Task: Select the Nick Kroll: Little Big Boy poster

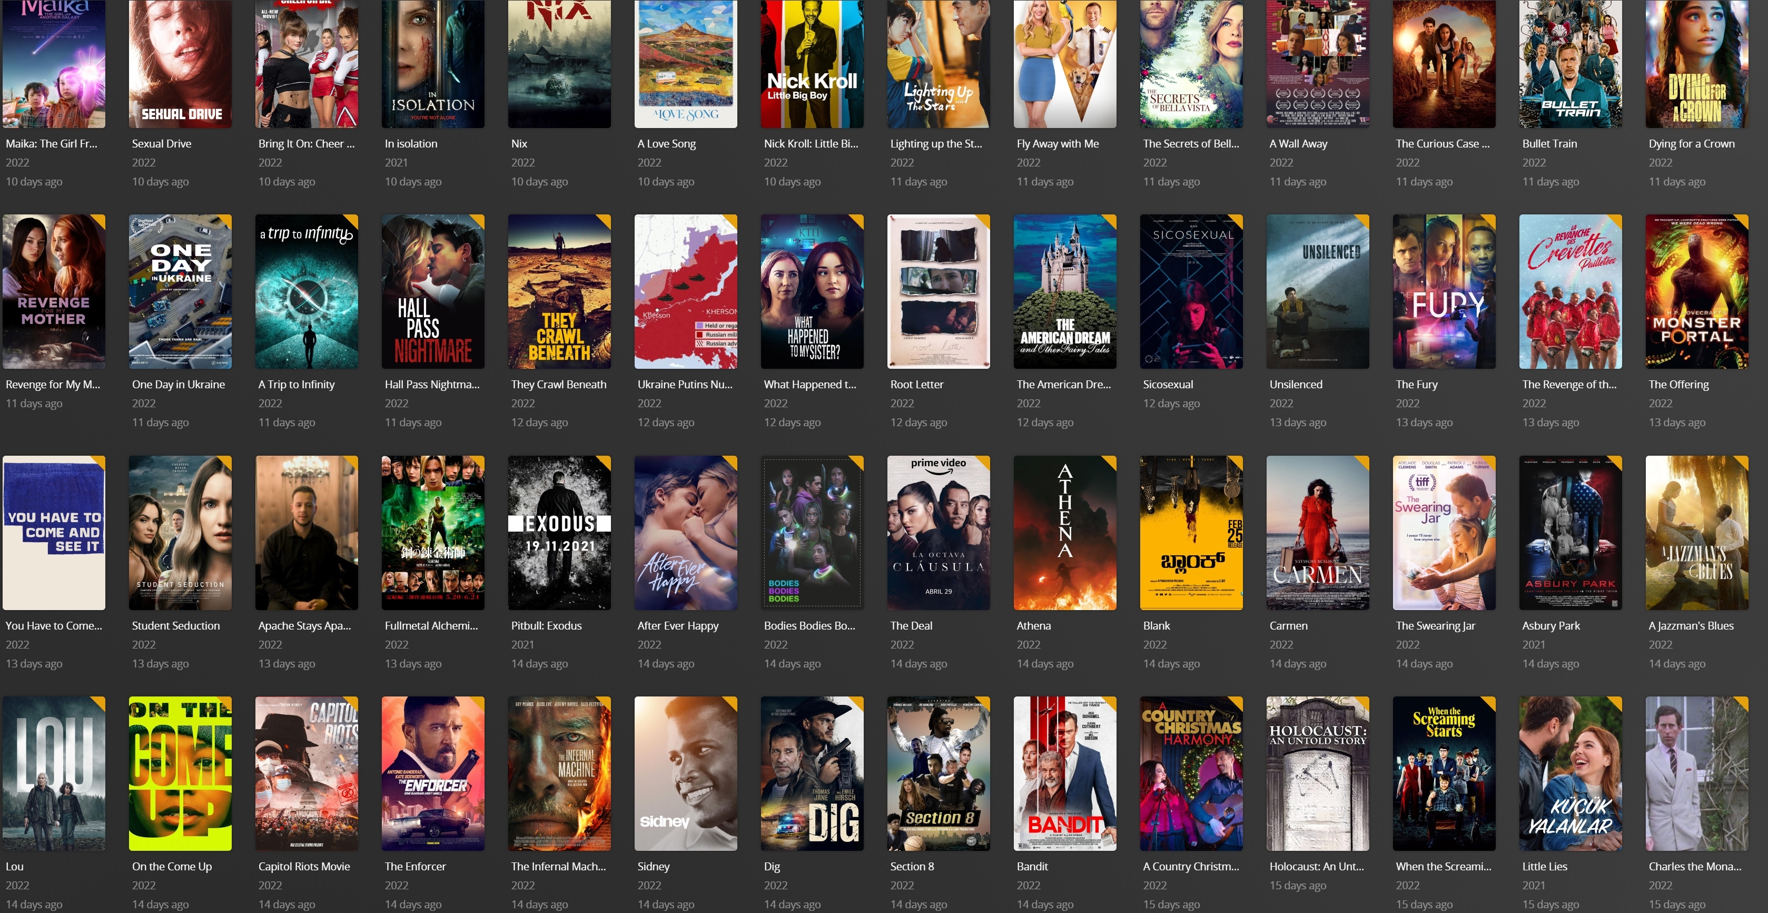Action: (x=812, y=63)
